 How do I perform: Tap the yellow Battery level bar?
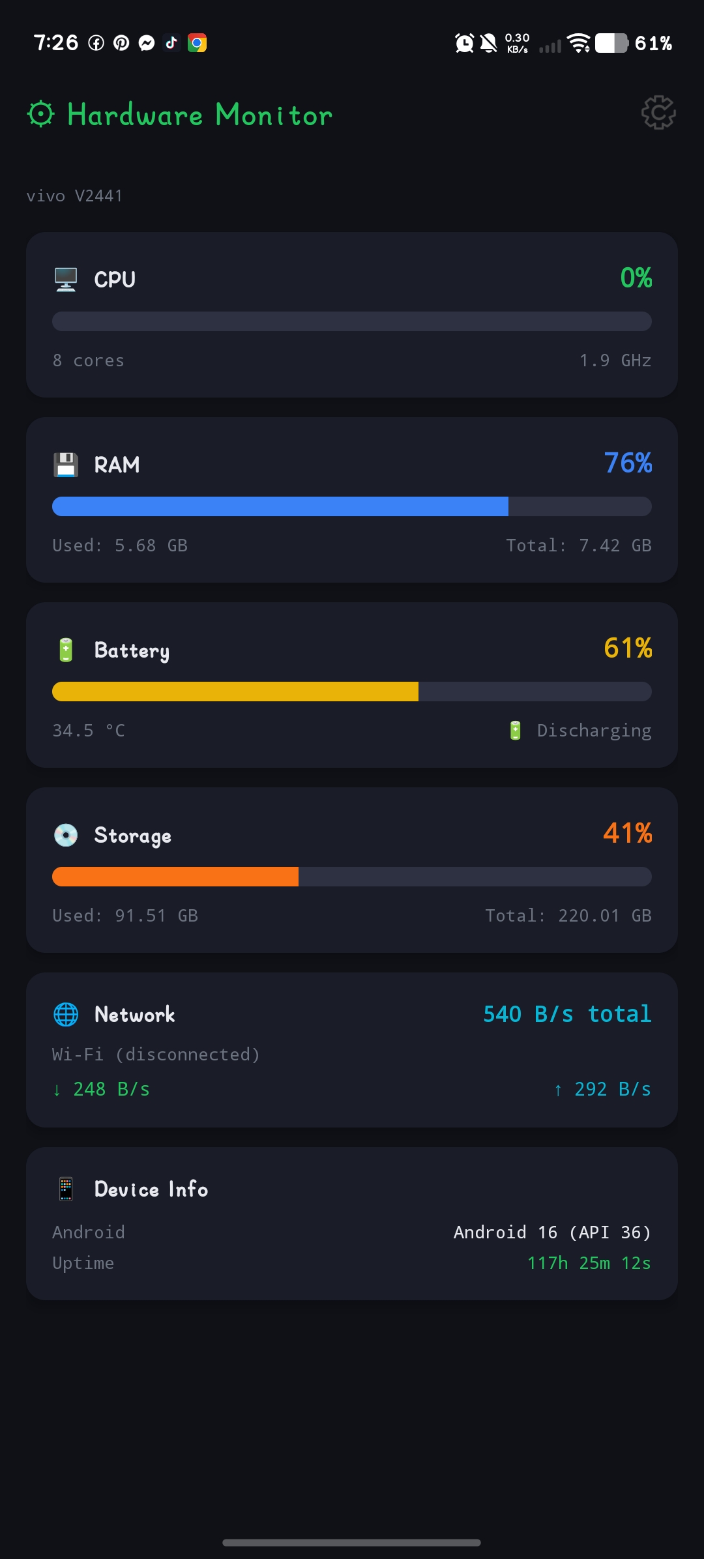coord(235,692)
